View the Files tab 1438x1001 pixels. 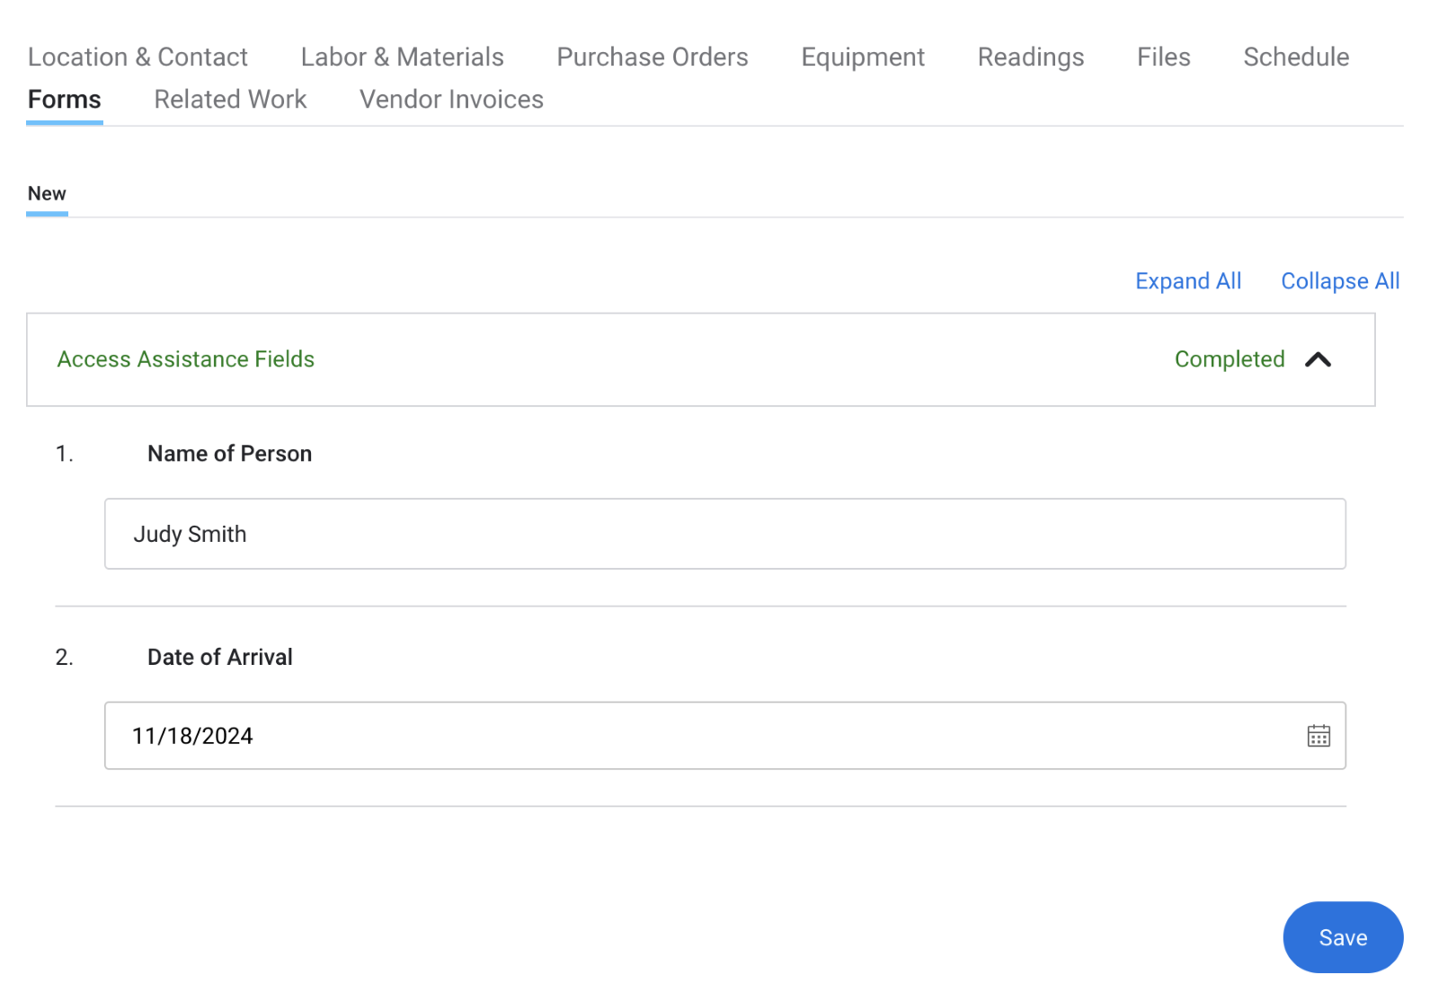click(1163, 57)
